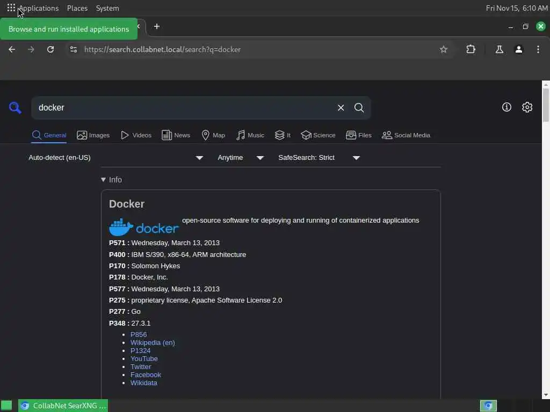Open the Places menu

point(77,8)
